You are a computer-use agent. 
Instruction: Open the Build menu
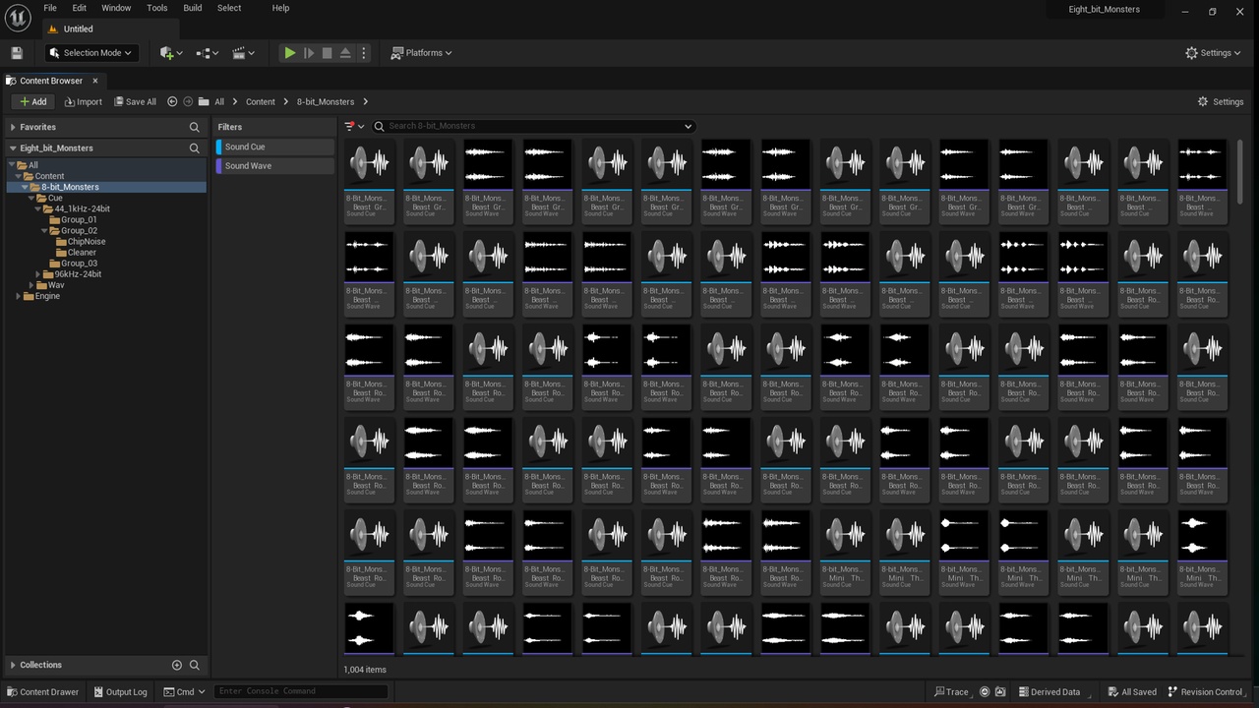tap(193, 8)
